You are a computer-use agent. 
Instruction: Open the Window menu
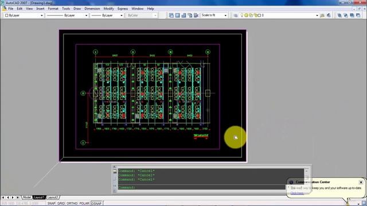point(138,9)
